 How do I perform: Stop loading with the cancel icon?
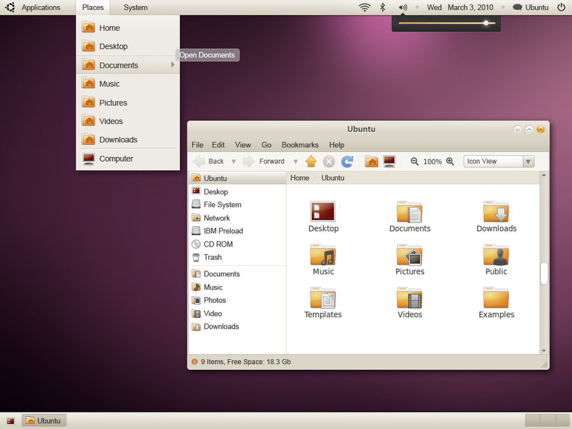coord(329,161)
